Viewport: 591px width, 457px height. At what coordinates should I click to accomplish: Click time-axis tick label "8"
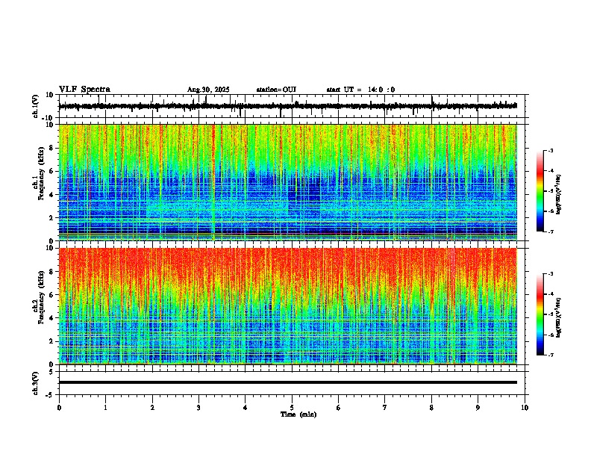[431, 408]
